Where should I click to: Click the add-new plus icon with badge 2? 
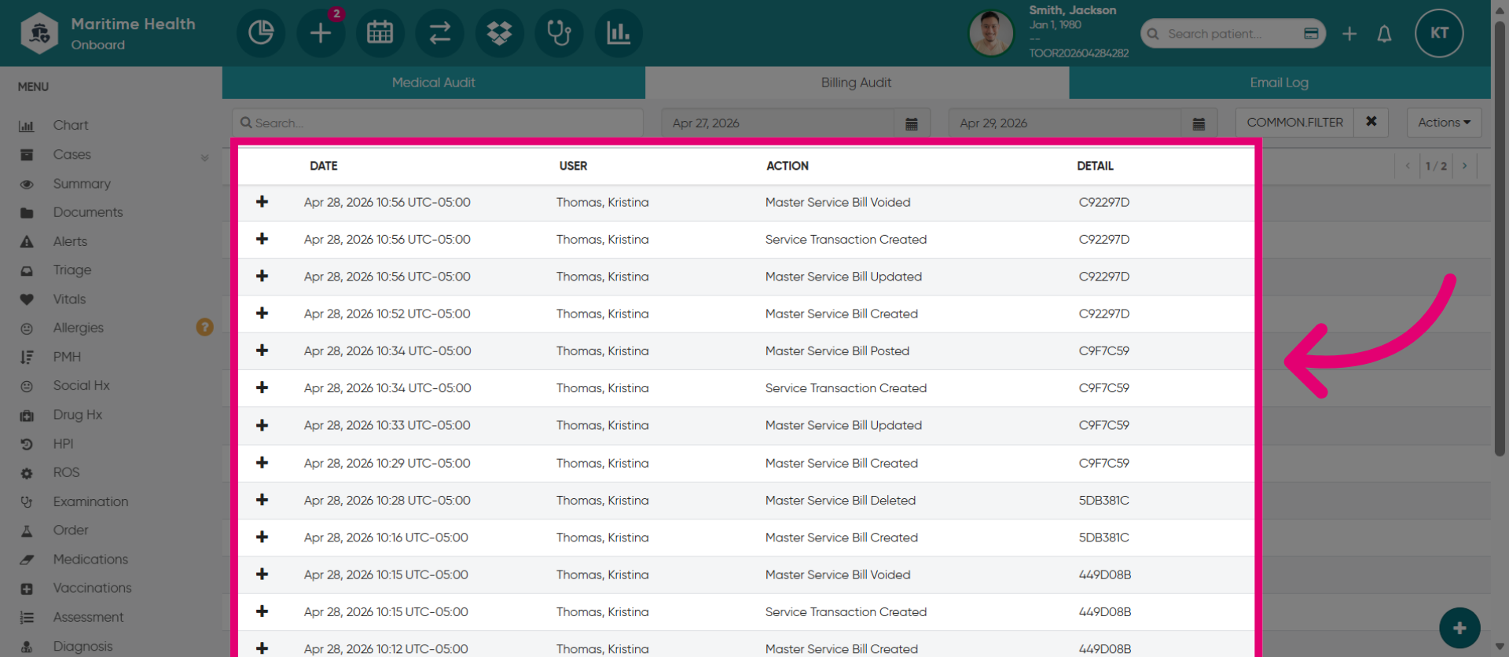321,33
